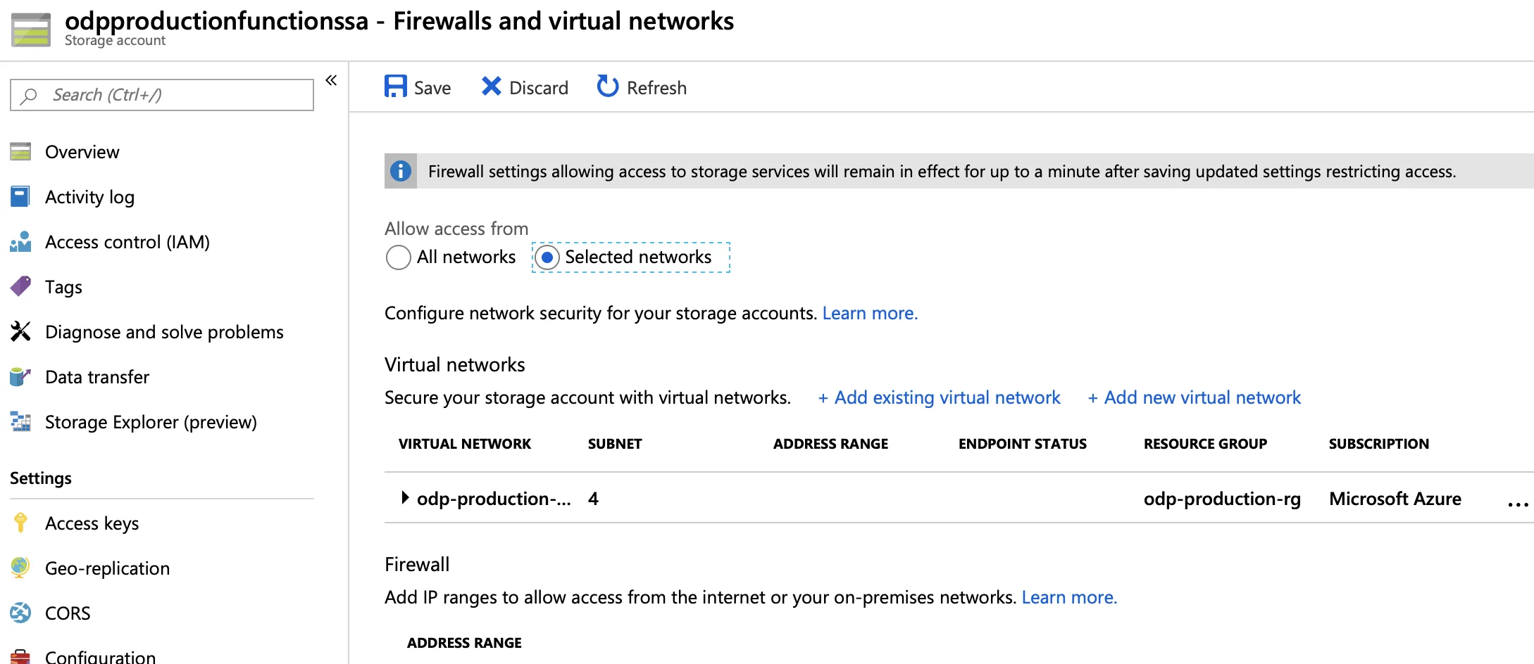Click the Diagnose and solve problems wrench icon
This screenshot has width=1534, height=664.
pyautogui.click(x=20, y=331)
